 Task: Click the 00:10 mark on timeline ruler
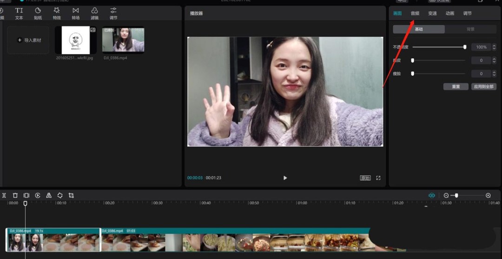61,203
